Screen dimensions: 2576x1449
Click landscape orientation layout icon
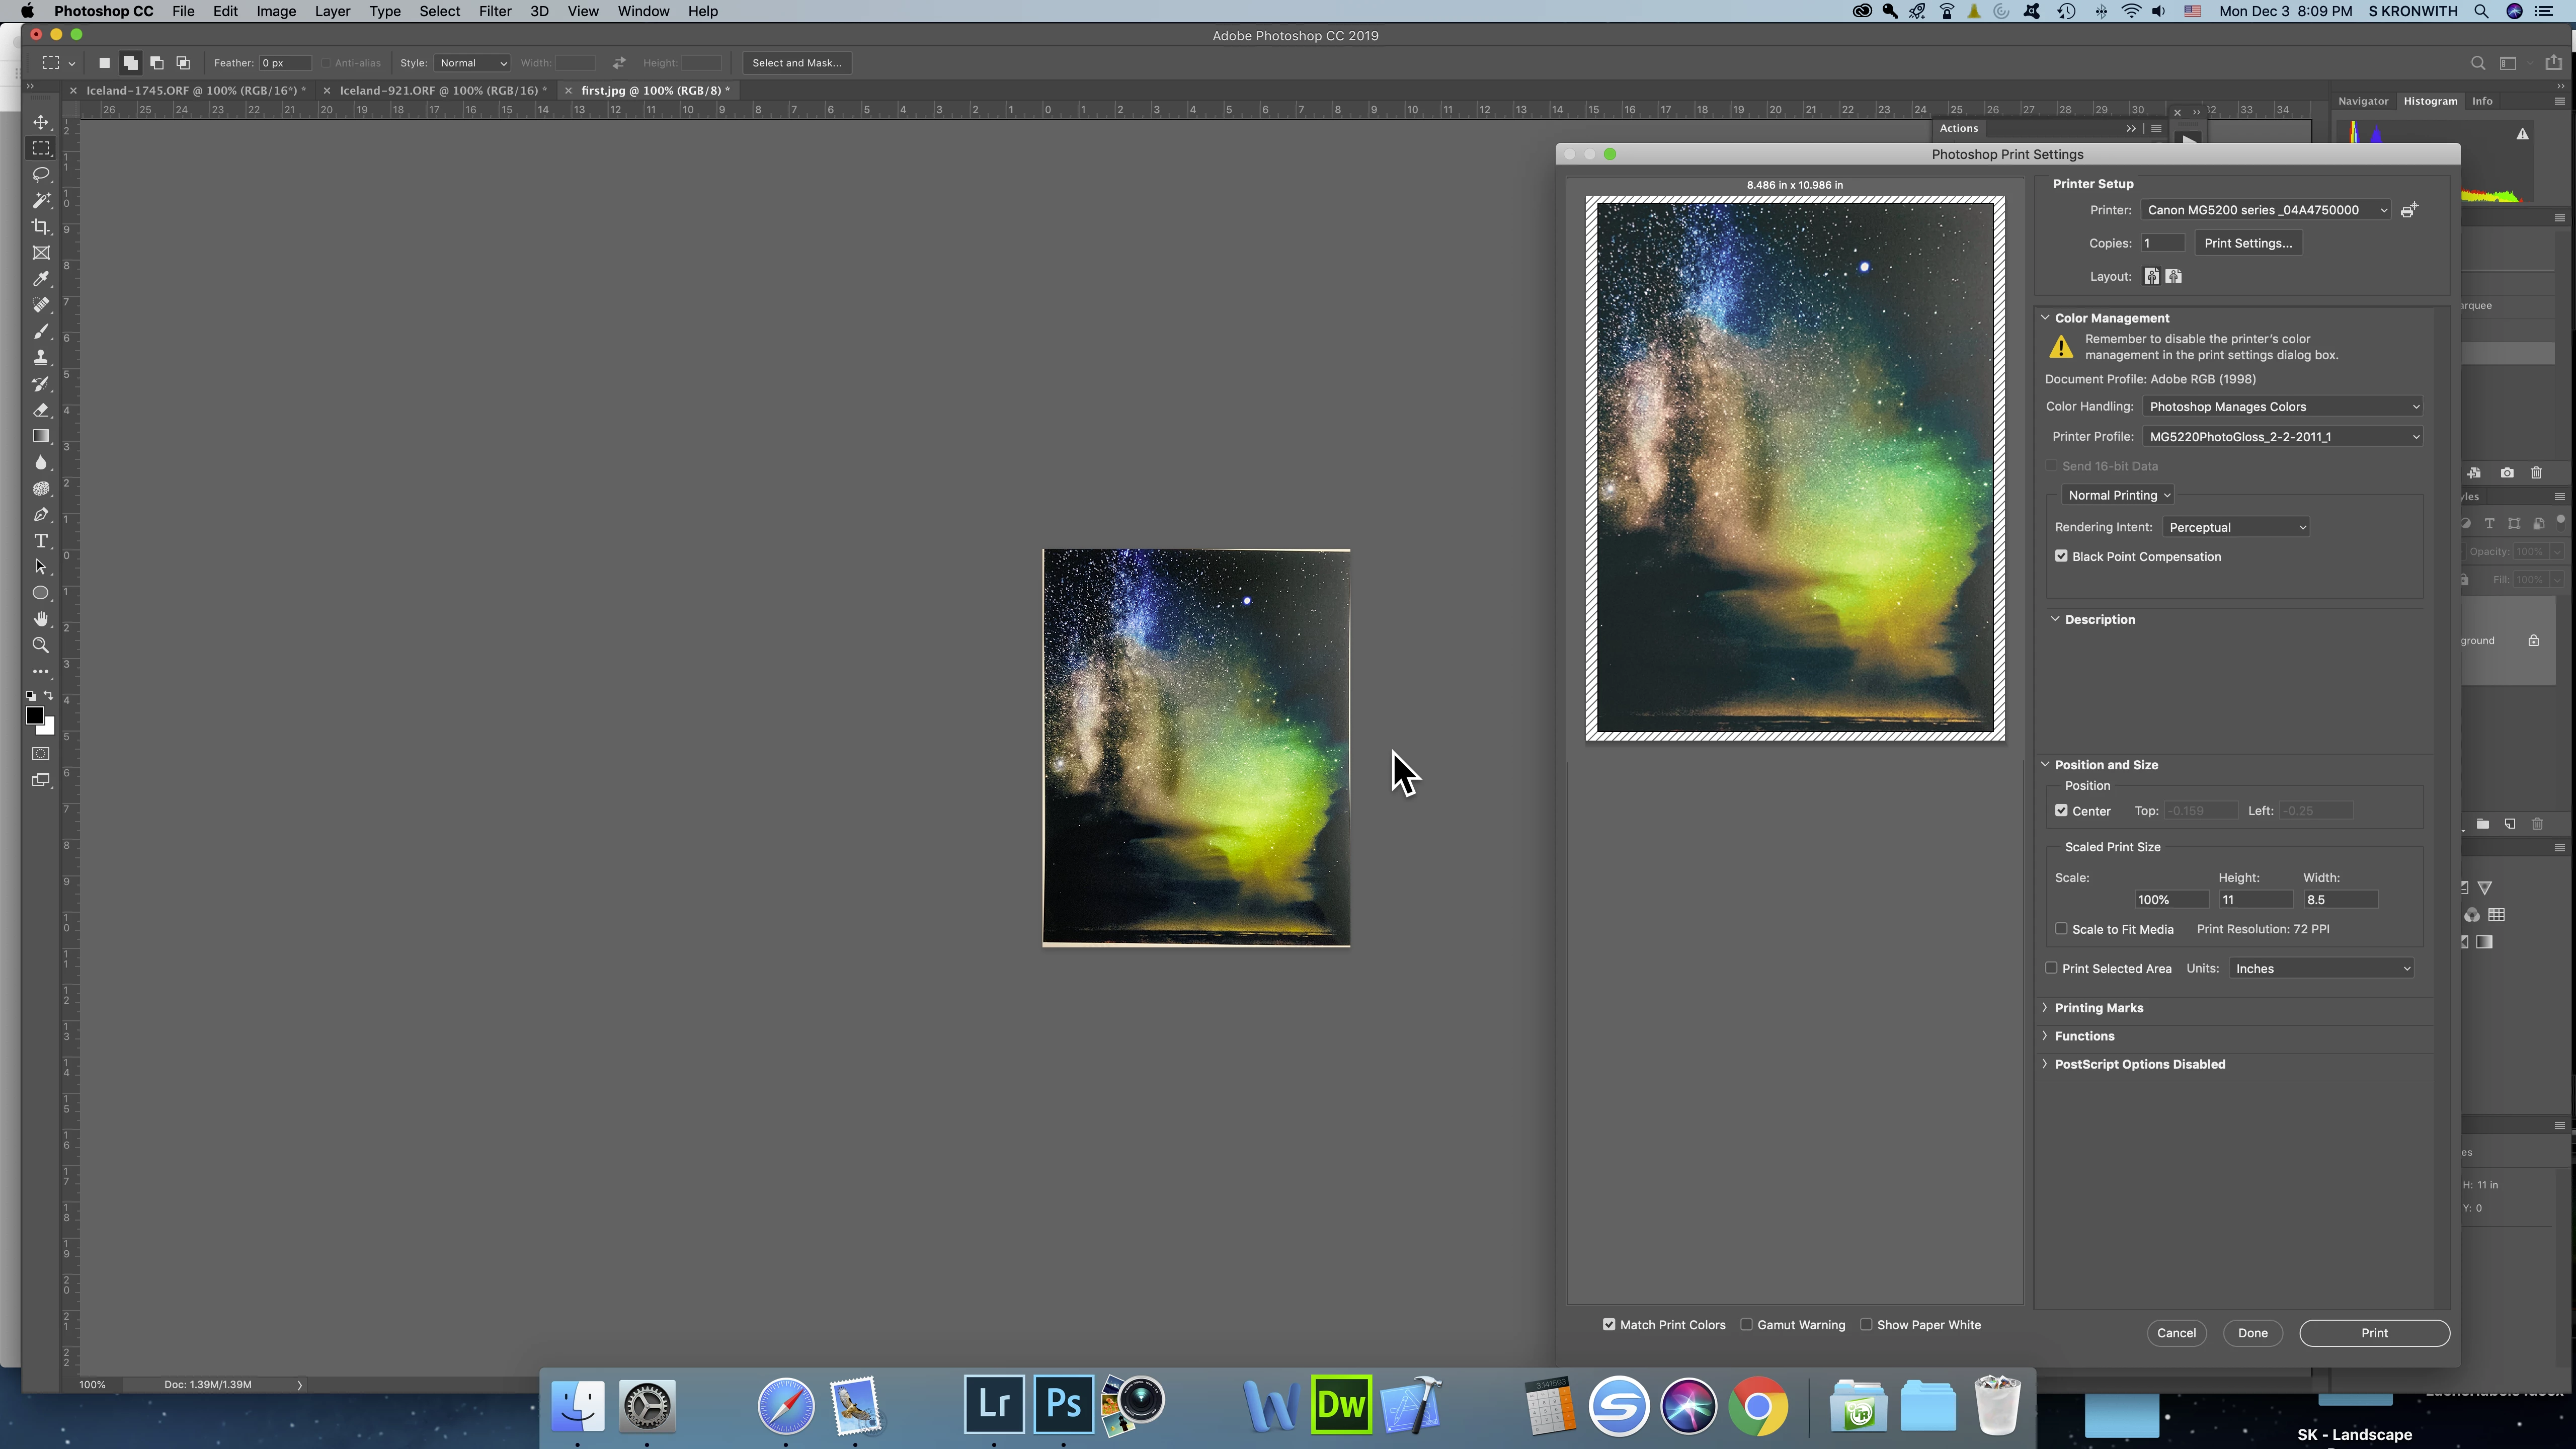(2173, 276)
